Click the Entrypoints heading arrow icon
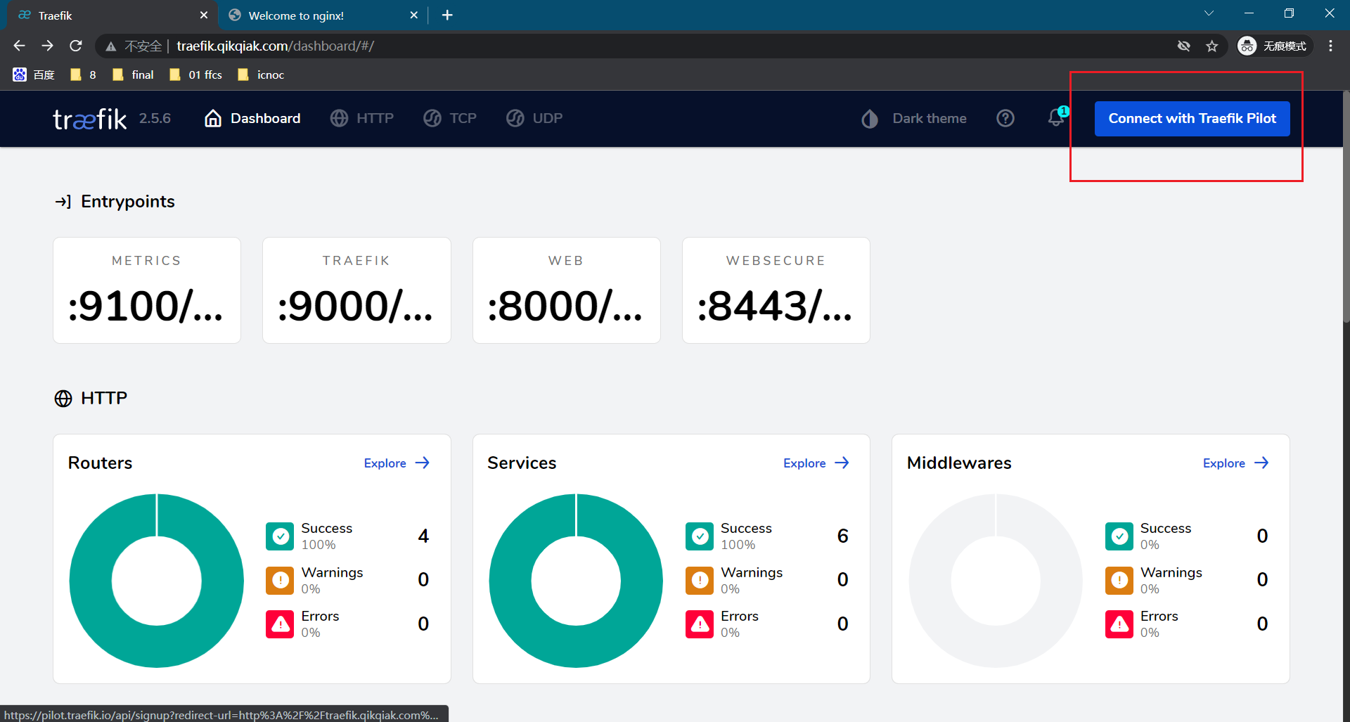The height and width of the screenshot is (722, 1350). 63,202
